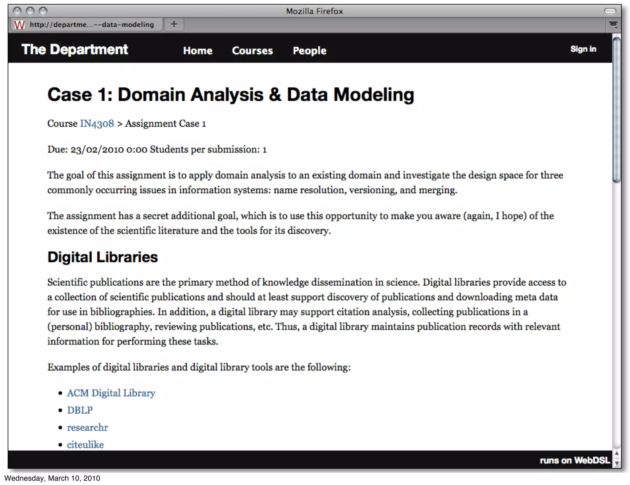Viewport: 630px width, 485px height.
Task: Select the data-modeling browser tab
Action: (91, 25)
